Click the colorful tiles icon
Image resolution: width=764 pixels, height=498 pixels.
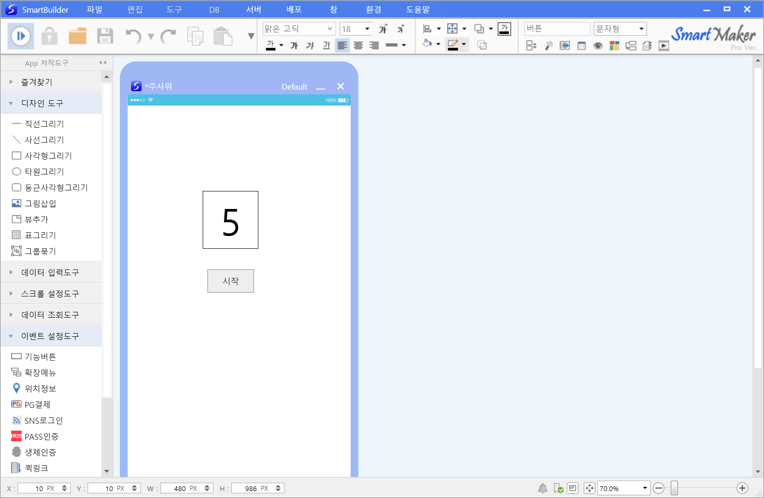pyautogui.click(x=614, y=46)
